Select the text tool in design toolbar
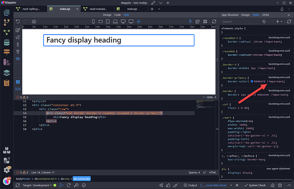 point(18,38)
